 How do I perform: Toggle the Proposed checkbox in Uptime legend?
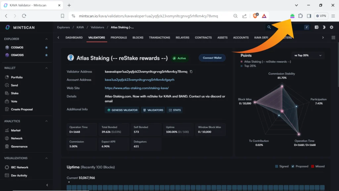tap(293, 166)
